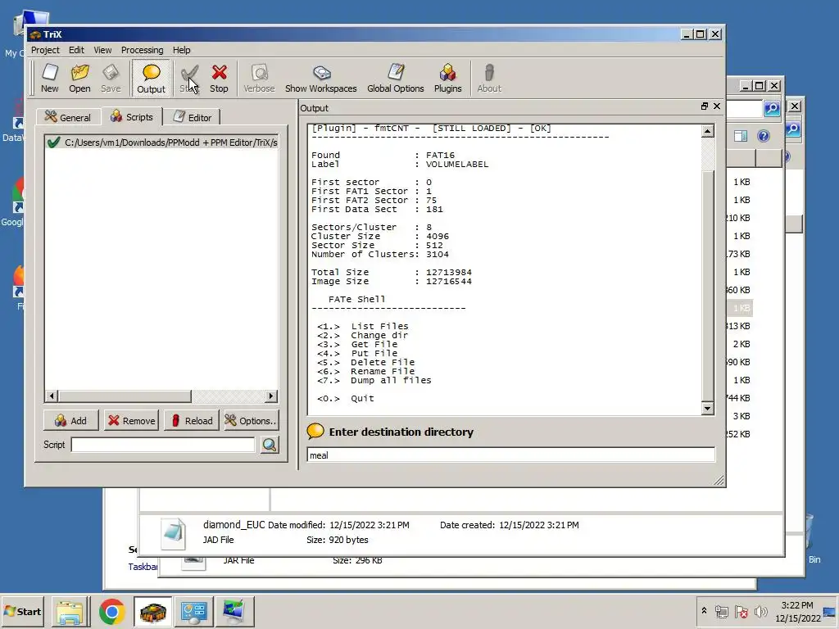
Task: Click the Start toolbar icon
Action: pos(189,78)
